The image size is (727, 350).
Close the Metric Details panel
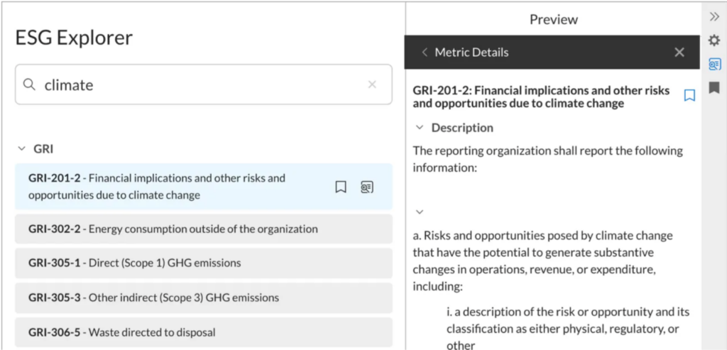click(x=679, y=53)
